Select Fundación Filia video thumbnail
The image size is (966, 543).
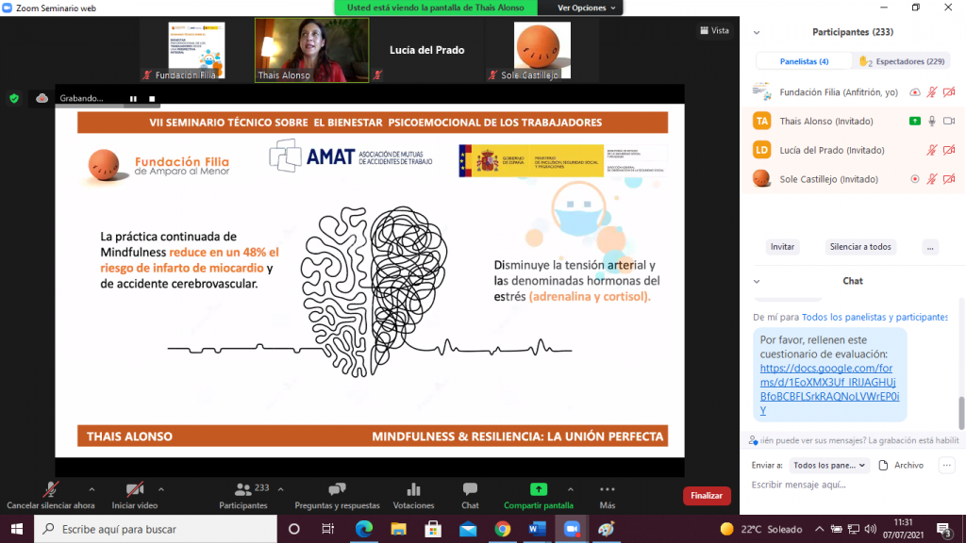[x=196, y=50]
